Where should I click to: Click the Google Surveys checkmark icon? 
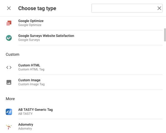(x=9, y=38)
